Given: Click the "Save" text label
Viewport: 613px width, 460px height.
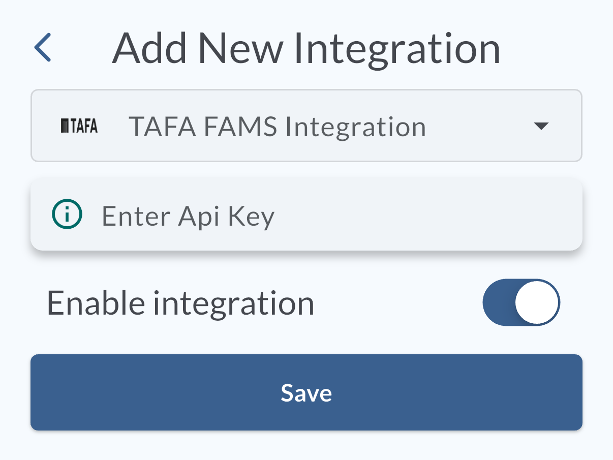Looking at the screenshot, I should pyautogui.click(x=306, y=393).
